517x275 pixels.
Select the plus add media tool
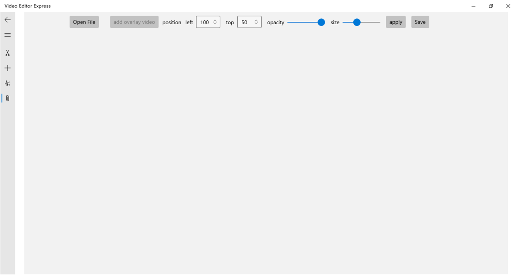coord(7,68)
